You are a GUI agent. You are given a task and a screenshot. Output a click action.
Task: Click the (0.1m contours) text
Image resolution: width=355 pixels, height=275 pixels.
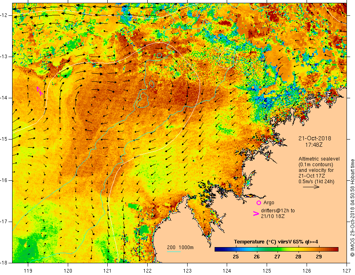[316, 165]
